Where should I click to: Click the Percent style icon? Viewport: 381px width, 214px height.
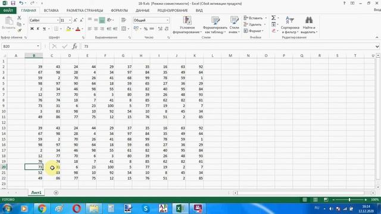(x=145, y=29)
